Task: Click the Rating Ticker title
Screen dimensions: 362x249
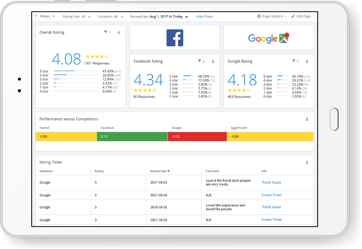Action: point(50,162)
